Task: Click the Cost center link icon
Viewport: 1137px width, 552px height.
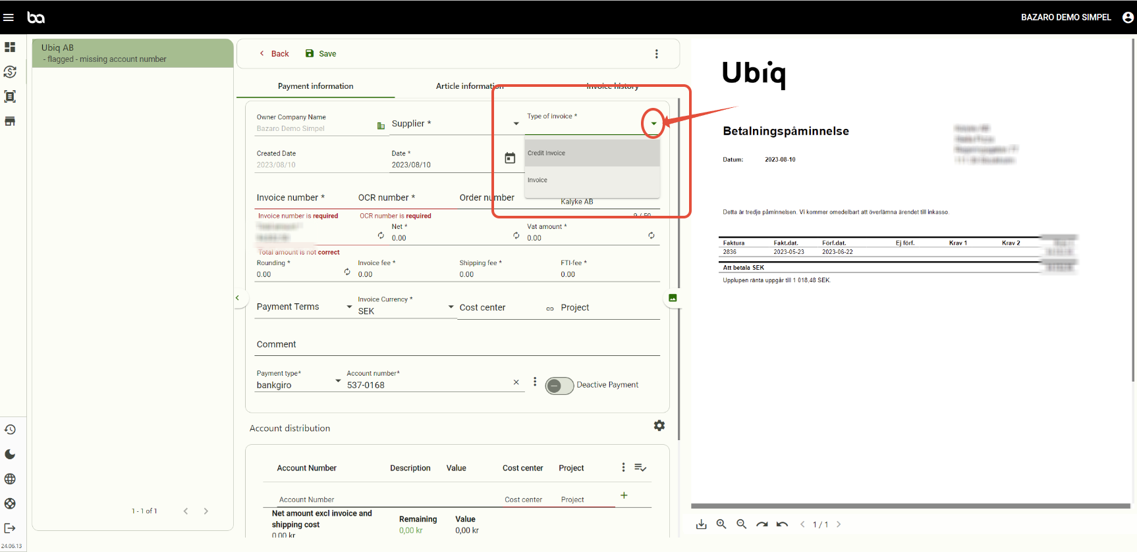Action: coord(550,309)
